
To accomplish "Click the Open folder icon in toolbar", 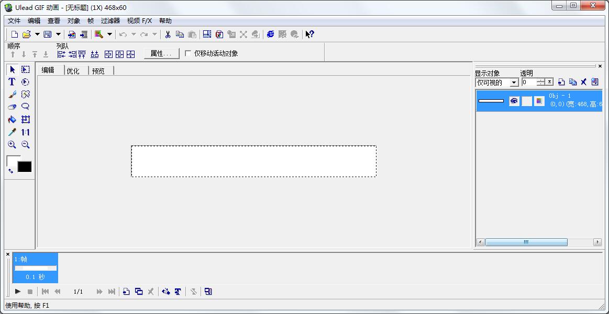I will pos(26,34).
